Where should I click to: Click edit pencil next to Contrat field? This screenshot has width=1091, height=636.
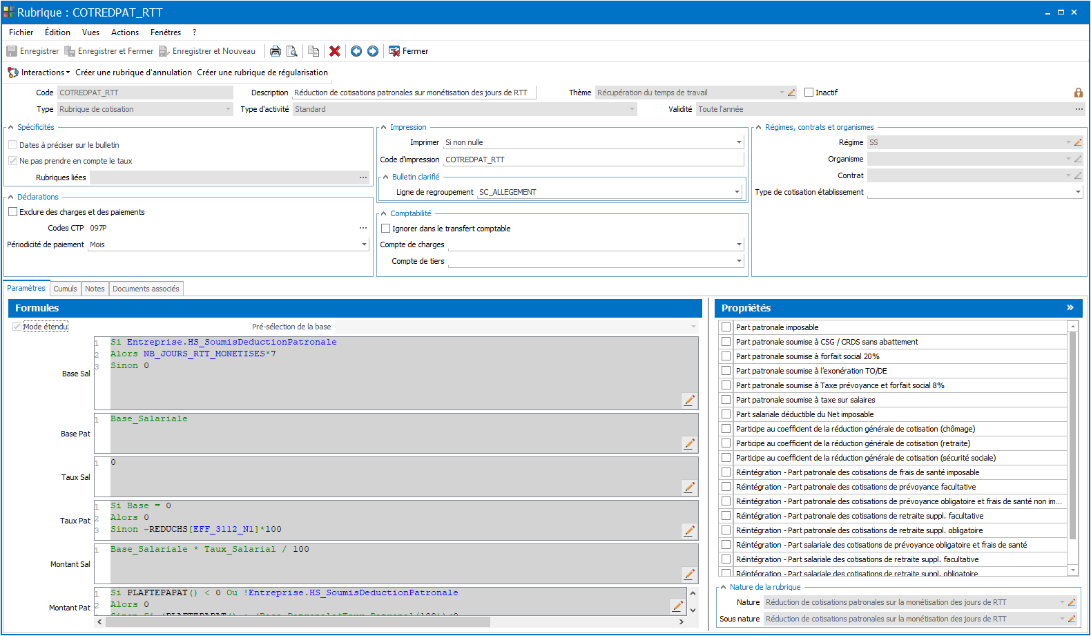[1078, 175]
